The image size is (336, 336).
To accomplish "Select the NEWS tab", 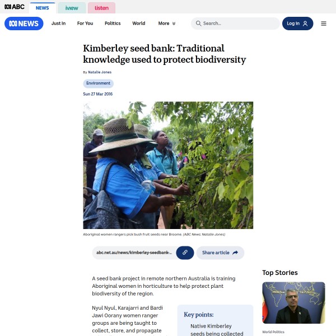I will (x=42, y=8).
